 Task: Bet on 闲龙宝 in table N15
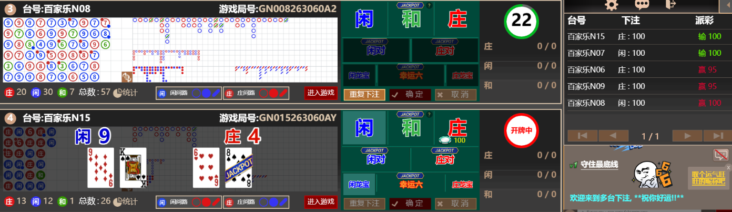[359, 184]
